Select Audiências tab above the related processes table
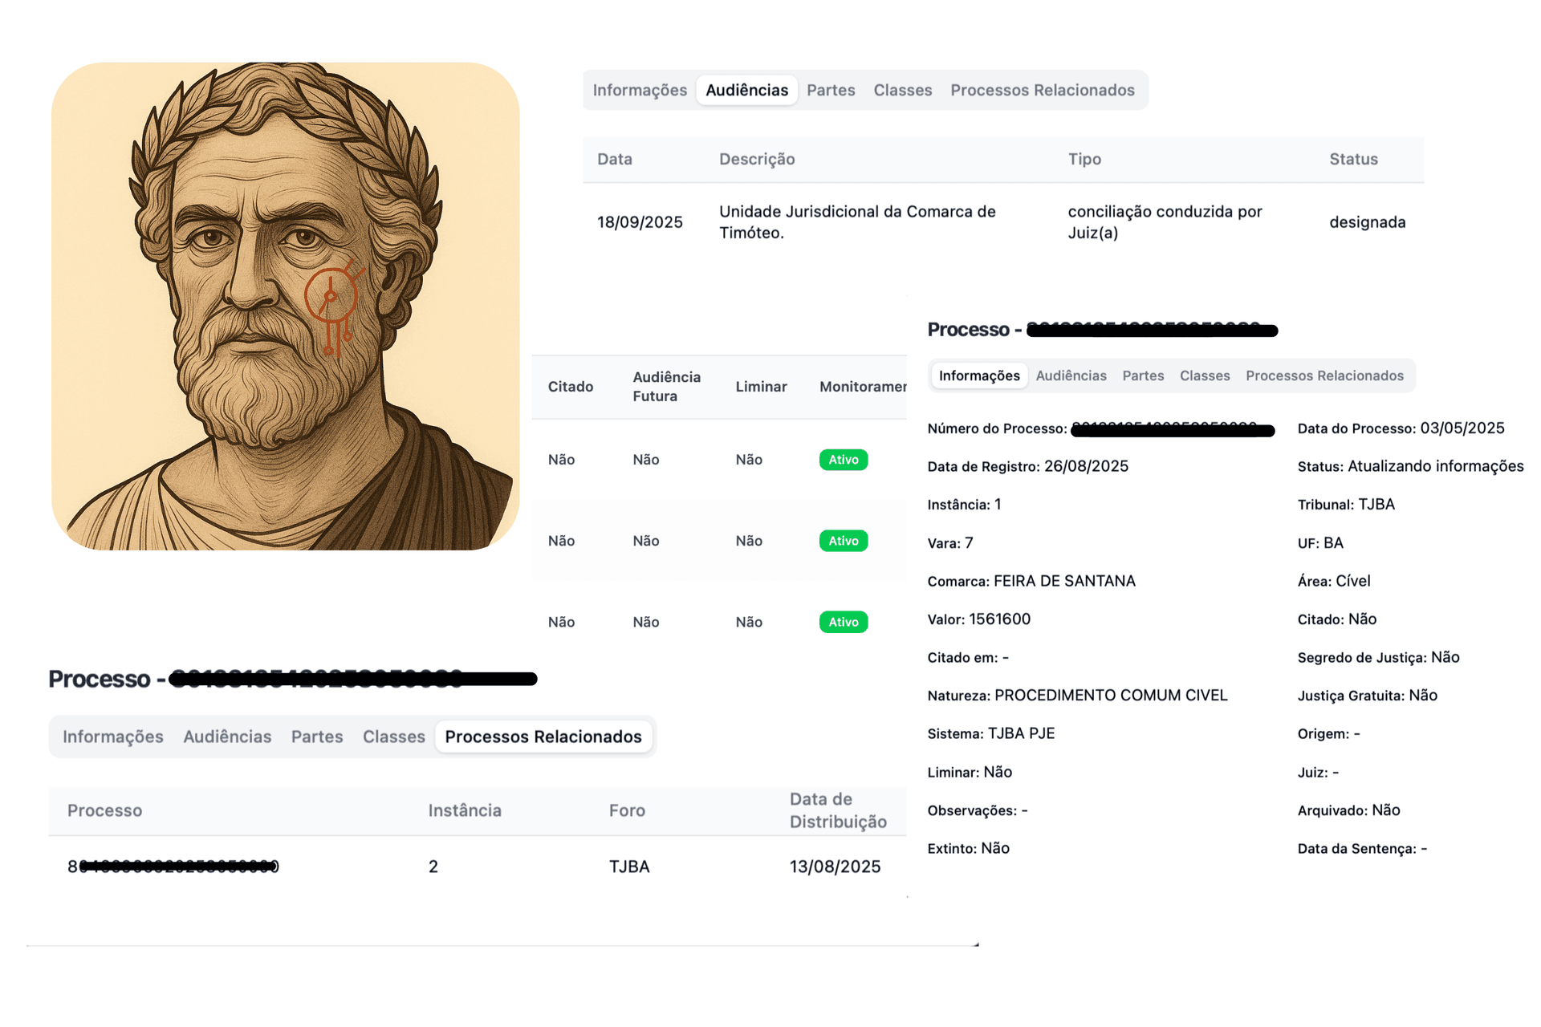The image size is (1541, 1027). [x=227, y=737]
